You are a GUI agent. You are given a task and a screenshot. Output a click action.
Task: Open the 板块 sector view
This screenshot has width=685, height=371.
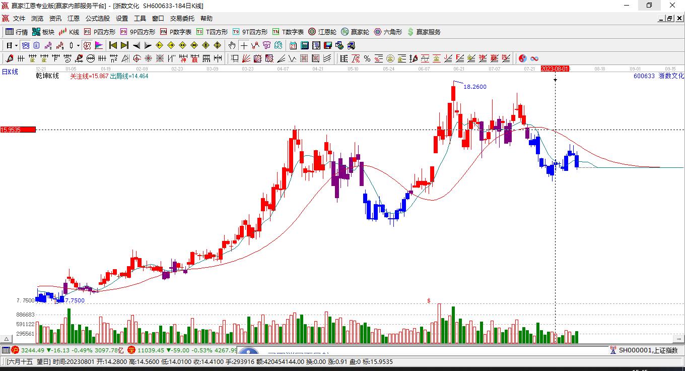tap(43, 32)
